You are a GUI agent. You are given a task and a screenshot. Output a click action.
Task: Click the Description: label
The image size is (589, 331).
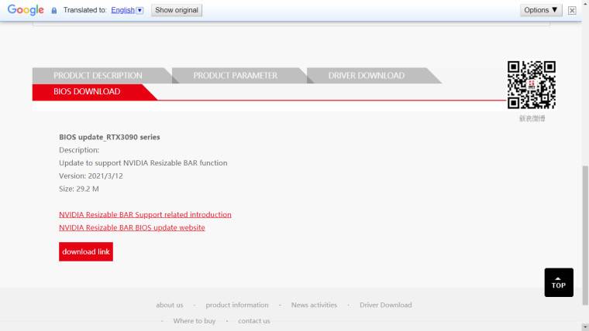[x=79, y=150]
